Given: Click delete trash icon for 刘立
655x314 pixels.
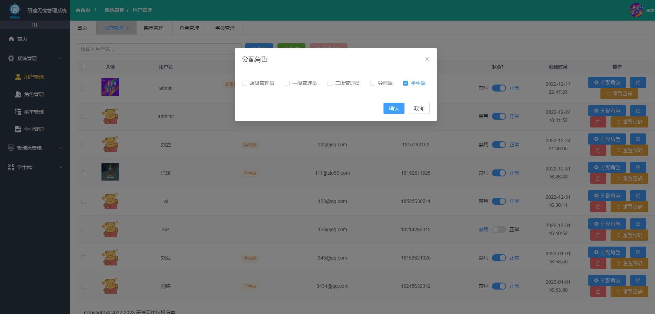Looking at the screenshot, I should click(x=598, y=150).
